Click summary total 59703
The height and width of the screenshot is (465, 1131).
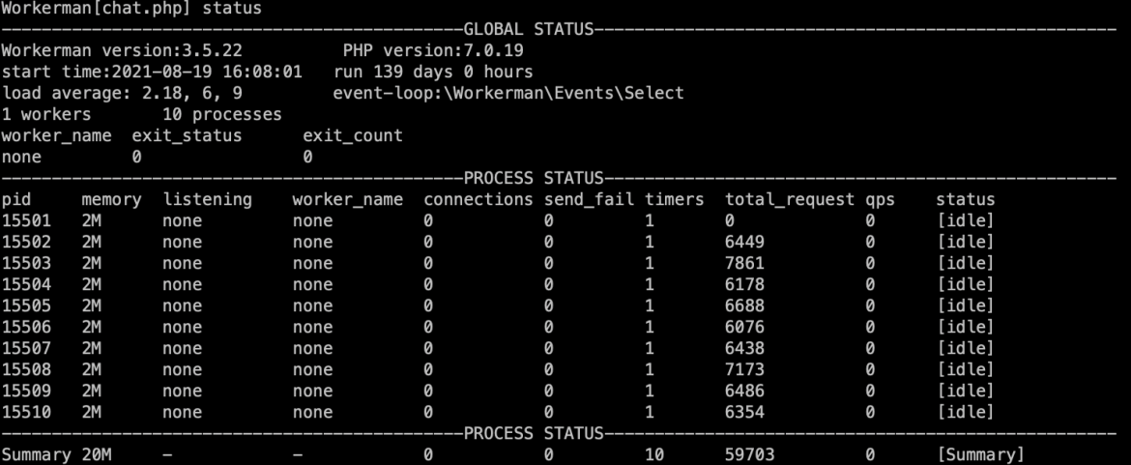pyautogui.click(x=749, y=455)
